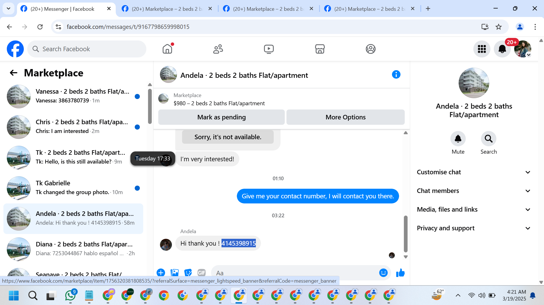
Task: Close the Messenger | Facebook tab
Action: point(109,9)
